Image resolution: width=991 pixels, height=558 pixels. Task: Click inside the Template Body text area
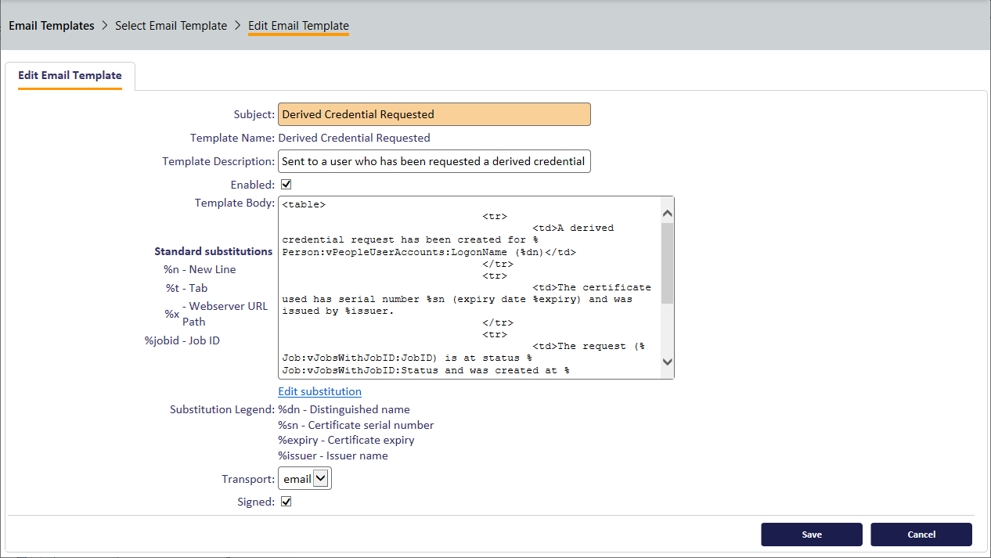(x=470, y=287)
